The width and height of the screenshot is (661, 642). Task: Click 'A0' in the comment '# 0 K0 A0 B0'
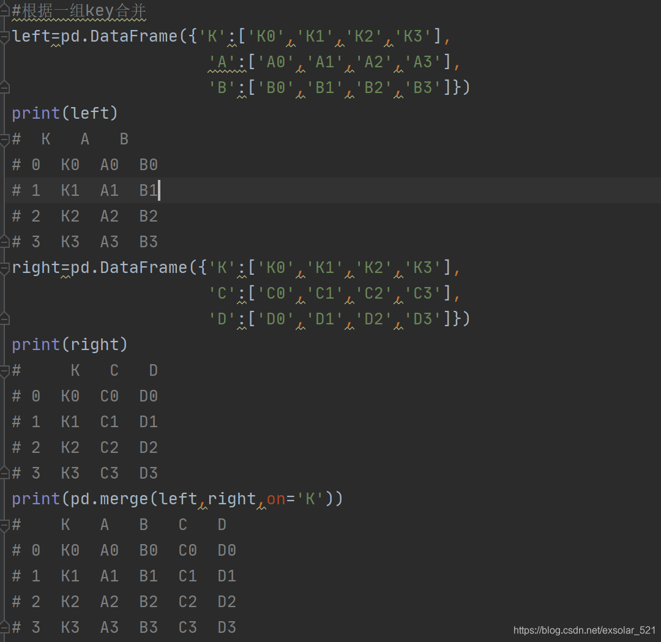[109, 165]
